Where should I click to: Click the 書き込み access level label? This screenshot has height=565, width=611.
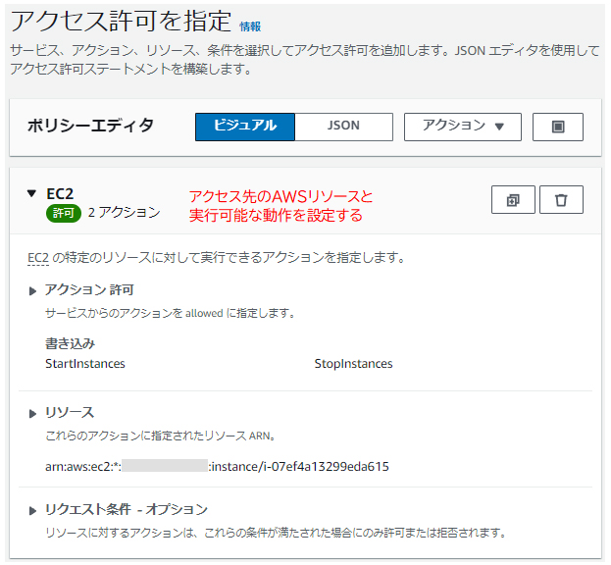[70, 343]
